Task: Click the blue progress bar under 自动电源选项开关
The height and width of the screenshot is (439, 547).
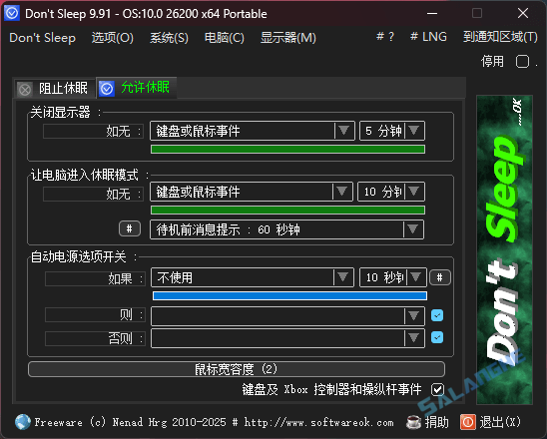Action: pyautogui.click(x=289, y=296)
